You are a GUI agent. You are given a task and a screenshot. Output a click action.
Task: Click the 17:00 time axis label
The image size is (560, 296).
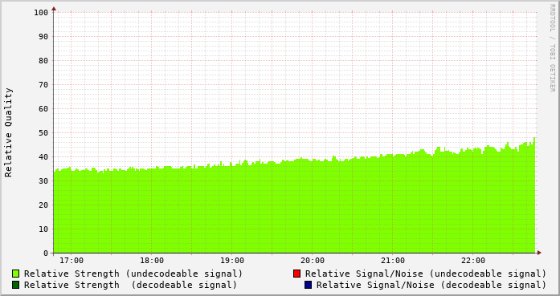pos(72,261)
